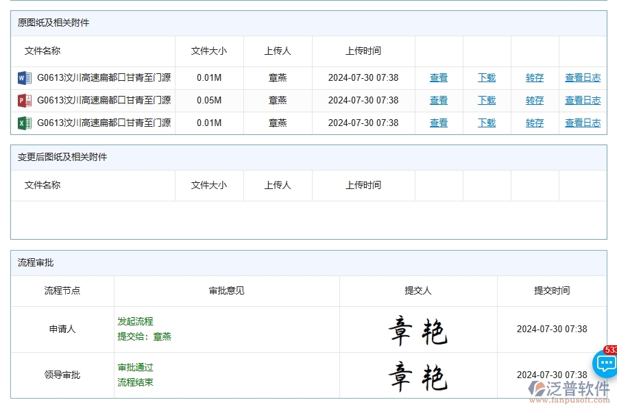This screenshot has height=411, width=617.
Task: Click 审批通过 in the leader approval row
Action: [134, 368]
